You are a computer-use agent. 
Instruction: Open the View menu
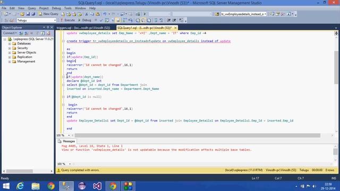coord(21,8)
